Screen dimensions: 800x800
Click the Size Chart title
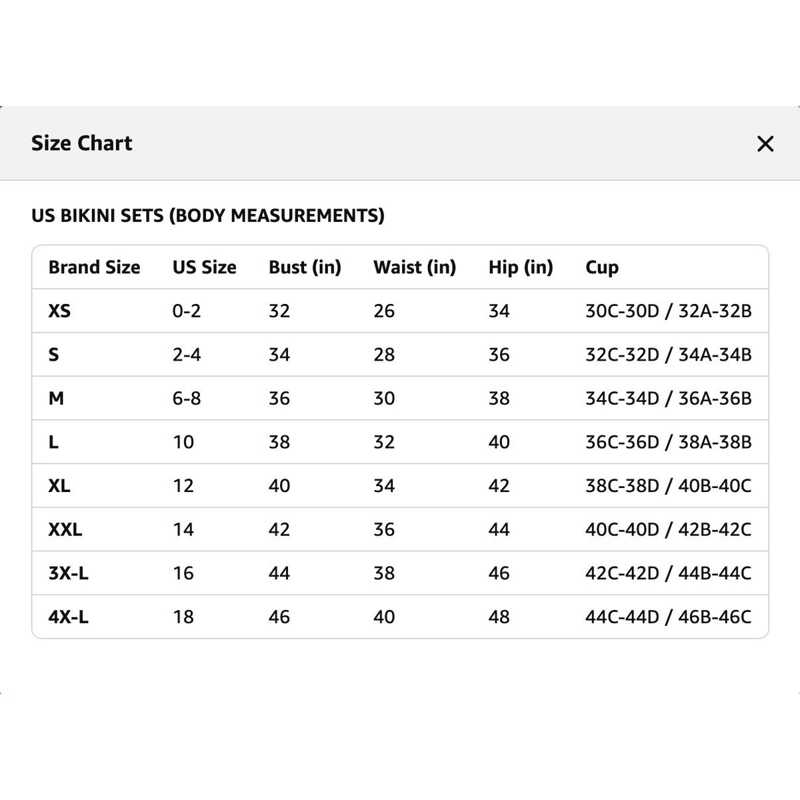click(82, 143)
